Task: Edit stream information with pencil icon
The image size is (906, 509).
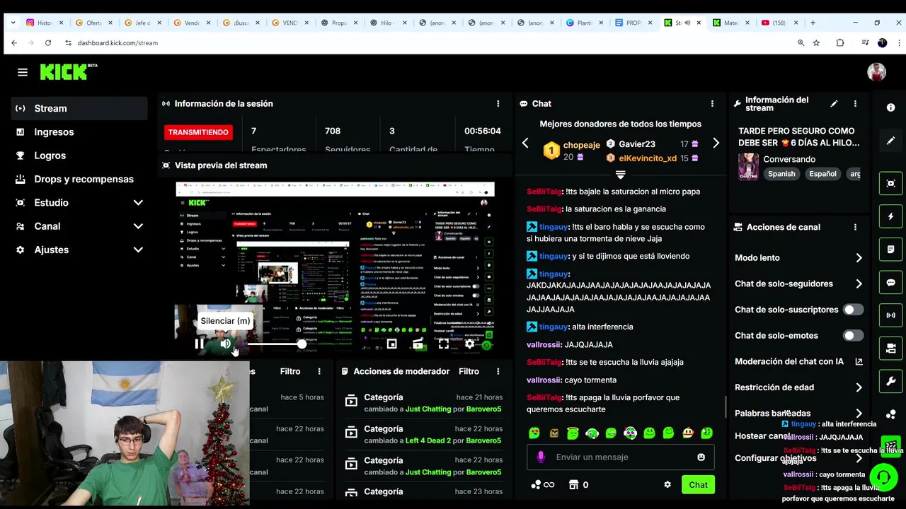Action: coord(834,103)
